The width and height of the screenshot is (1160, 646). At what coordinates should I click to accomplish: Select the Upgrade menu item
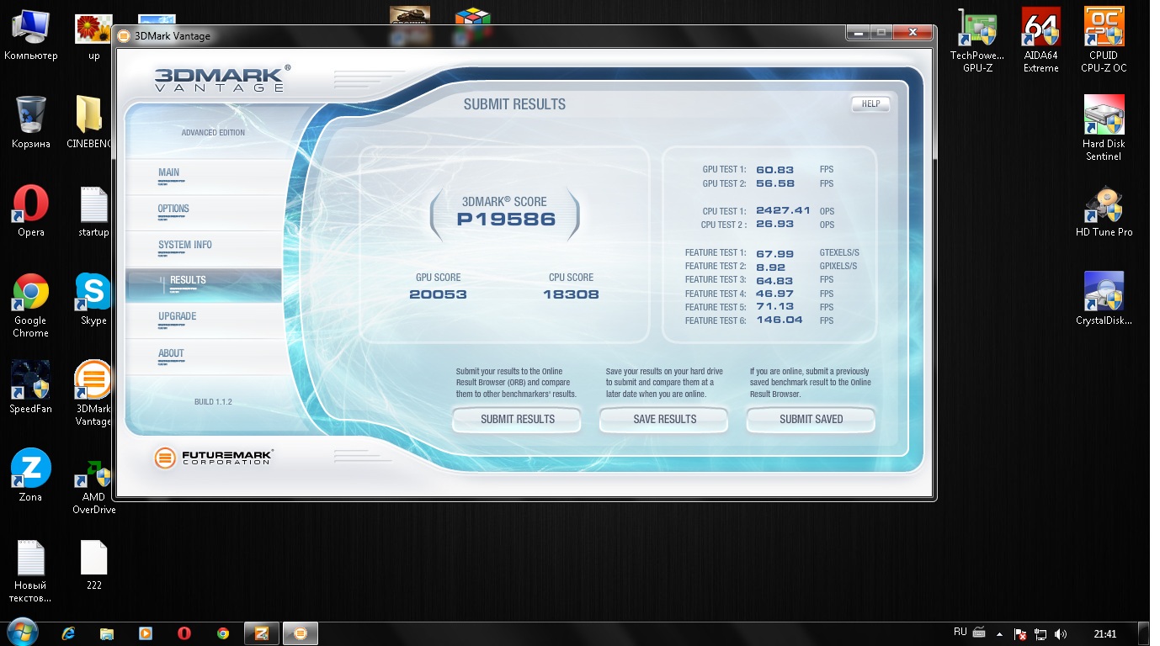[178, 317]
